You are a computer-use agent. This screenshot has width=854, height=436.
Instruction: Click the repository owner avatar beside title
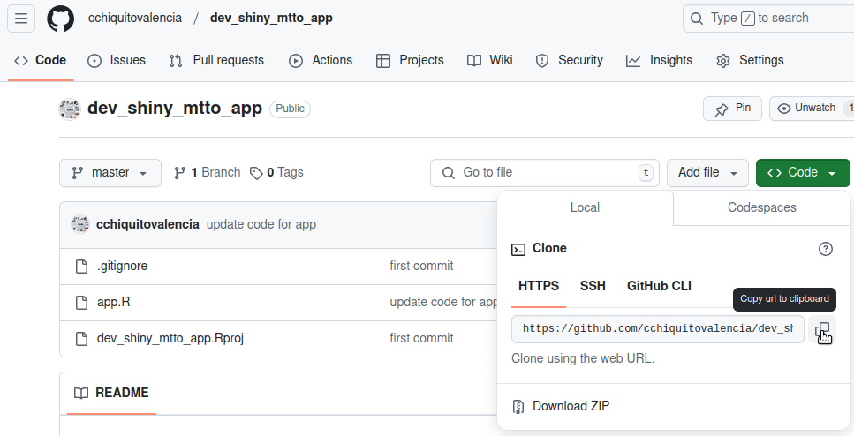[70, 109]
